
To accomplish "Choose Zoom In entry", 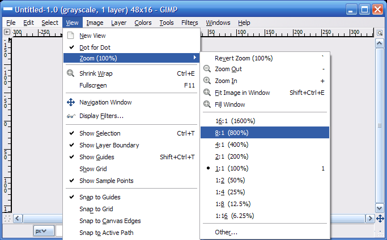I will pyautogui.click(x=265, y=81).
